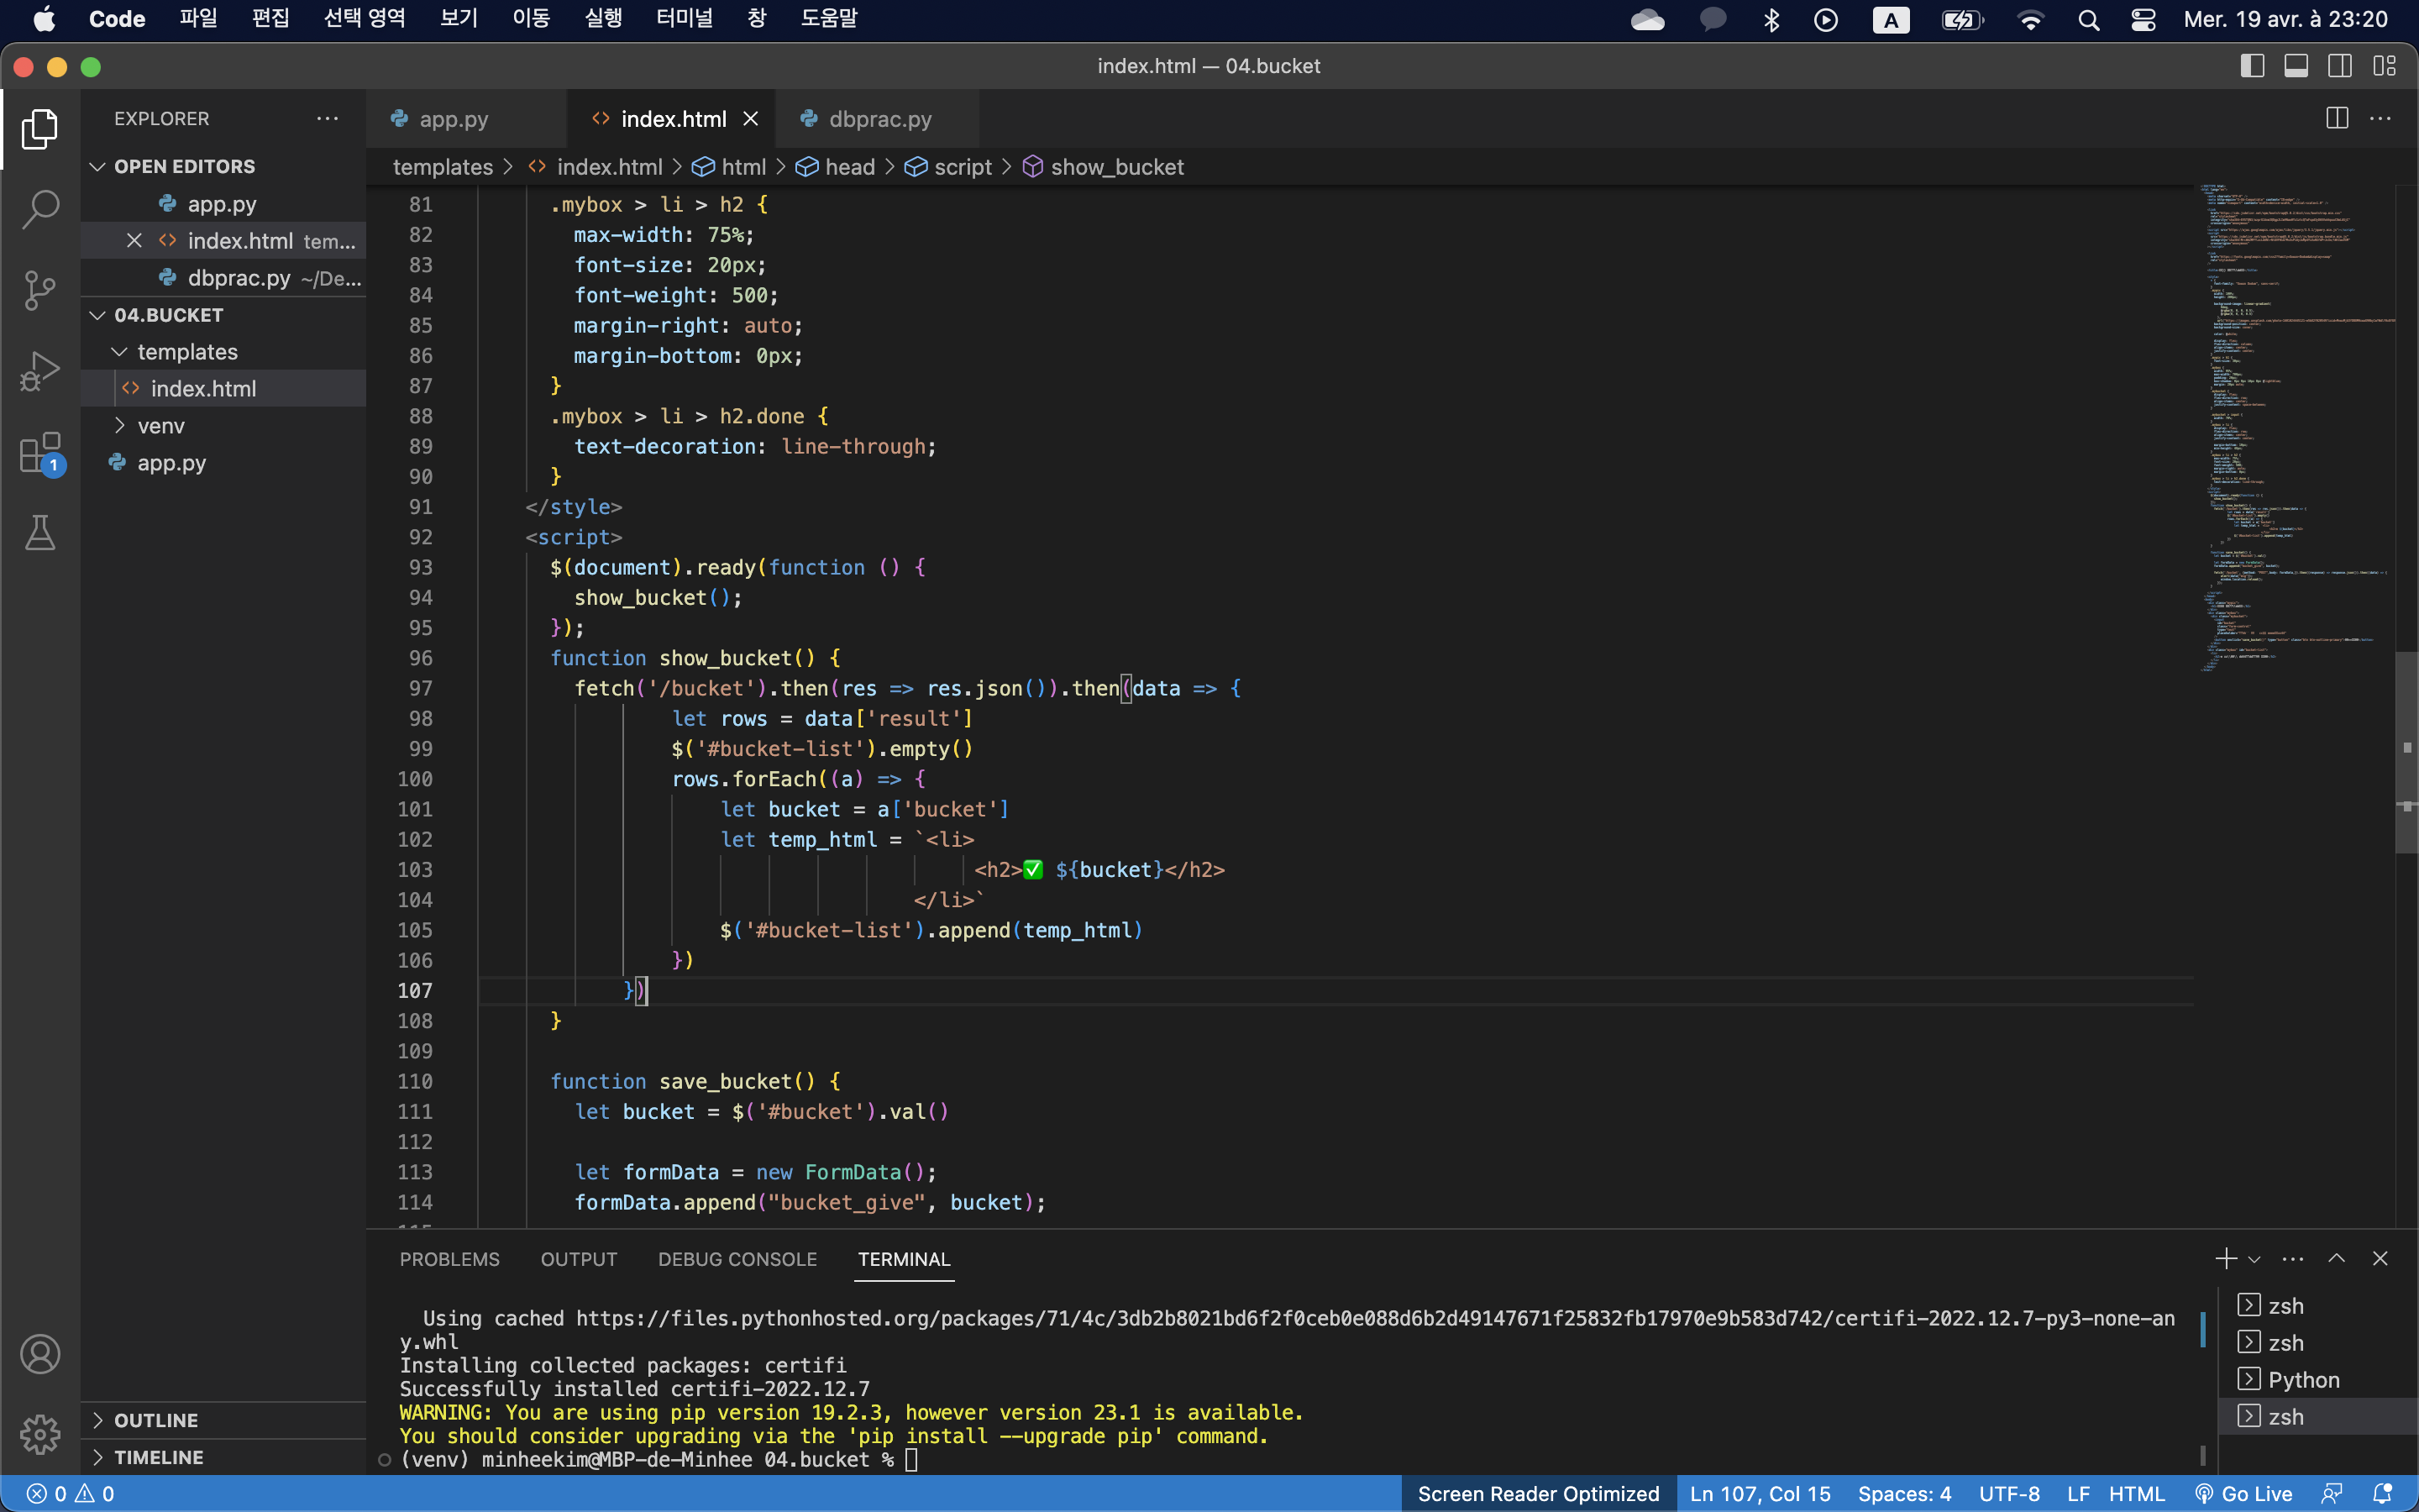Toggle the bottom panel layout button

click(x=2296, y=66)
